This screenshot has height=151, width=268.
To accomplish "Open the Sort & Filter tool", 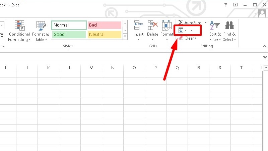I will [215, 31].
